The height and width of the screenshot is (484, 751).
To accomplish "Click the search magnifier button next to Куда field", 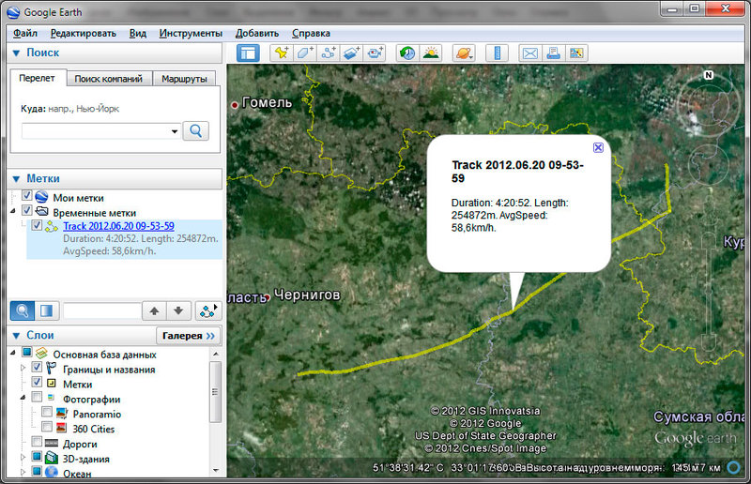I will [x=195, y=130].
